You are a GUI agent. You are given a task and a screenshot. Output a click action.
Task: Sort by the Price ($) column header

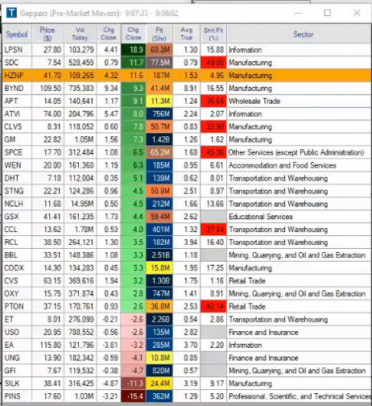pyautogui.click(x=48, y=34)
